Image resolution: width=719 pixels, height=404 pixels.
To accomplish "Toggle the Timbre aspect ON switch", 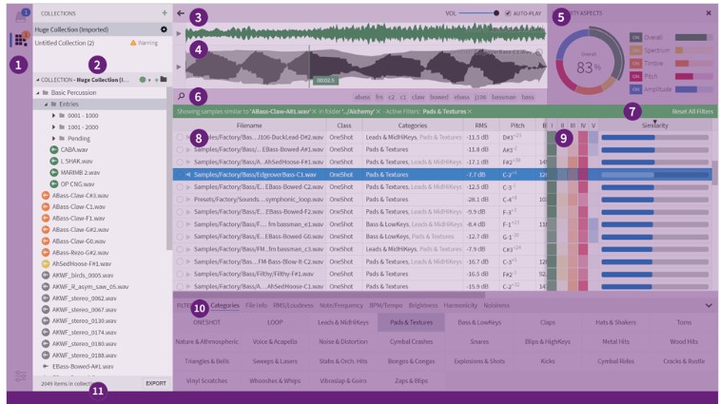I will click(635, 64).
